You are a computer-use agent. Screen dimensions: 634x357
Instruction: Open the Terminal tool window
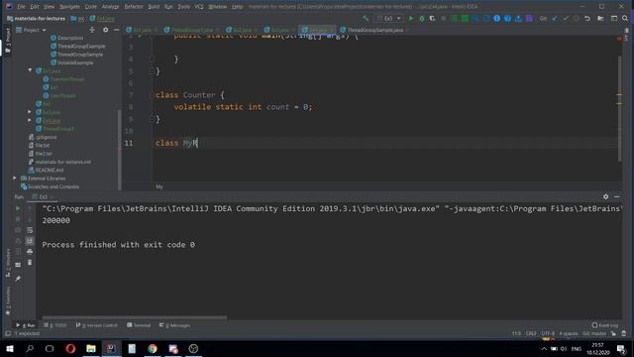(x=139, y=325)
